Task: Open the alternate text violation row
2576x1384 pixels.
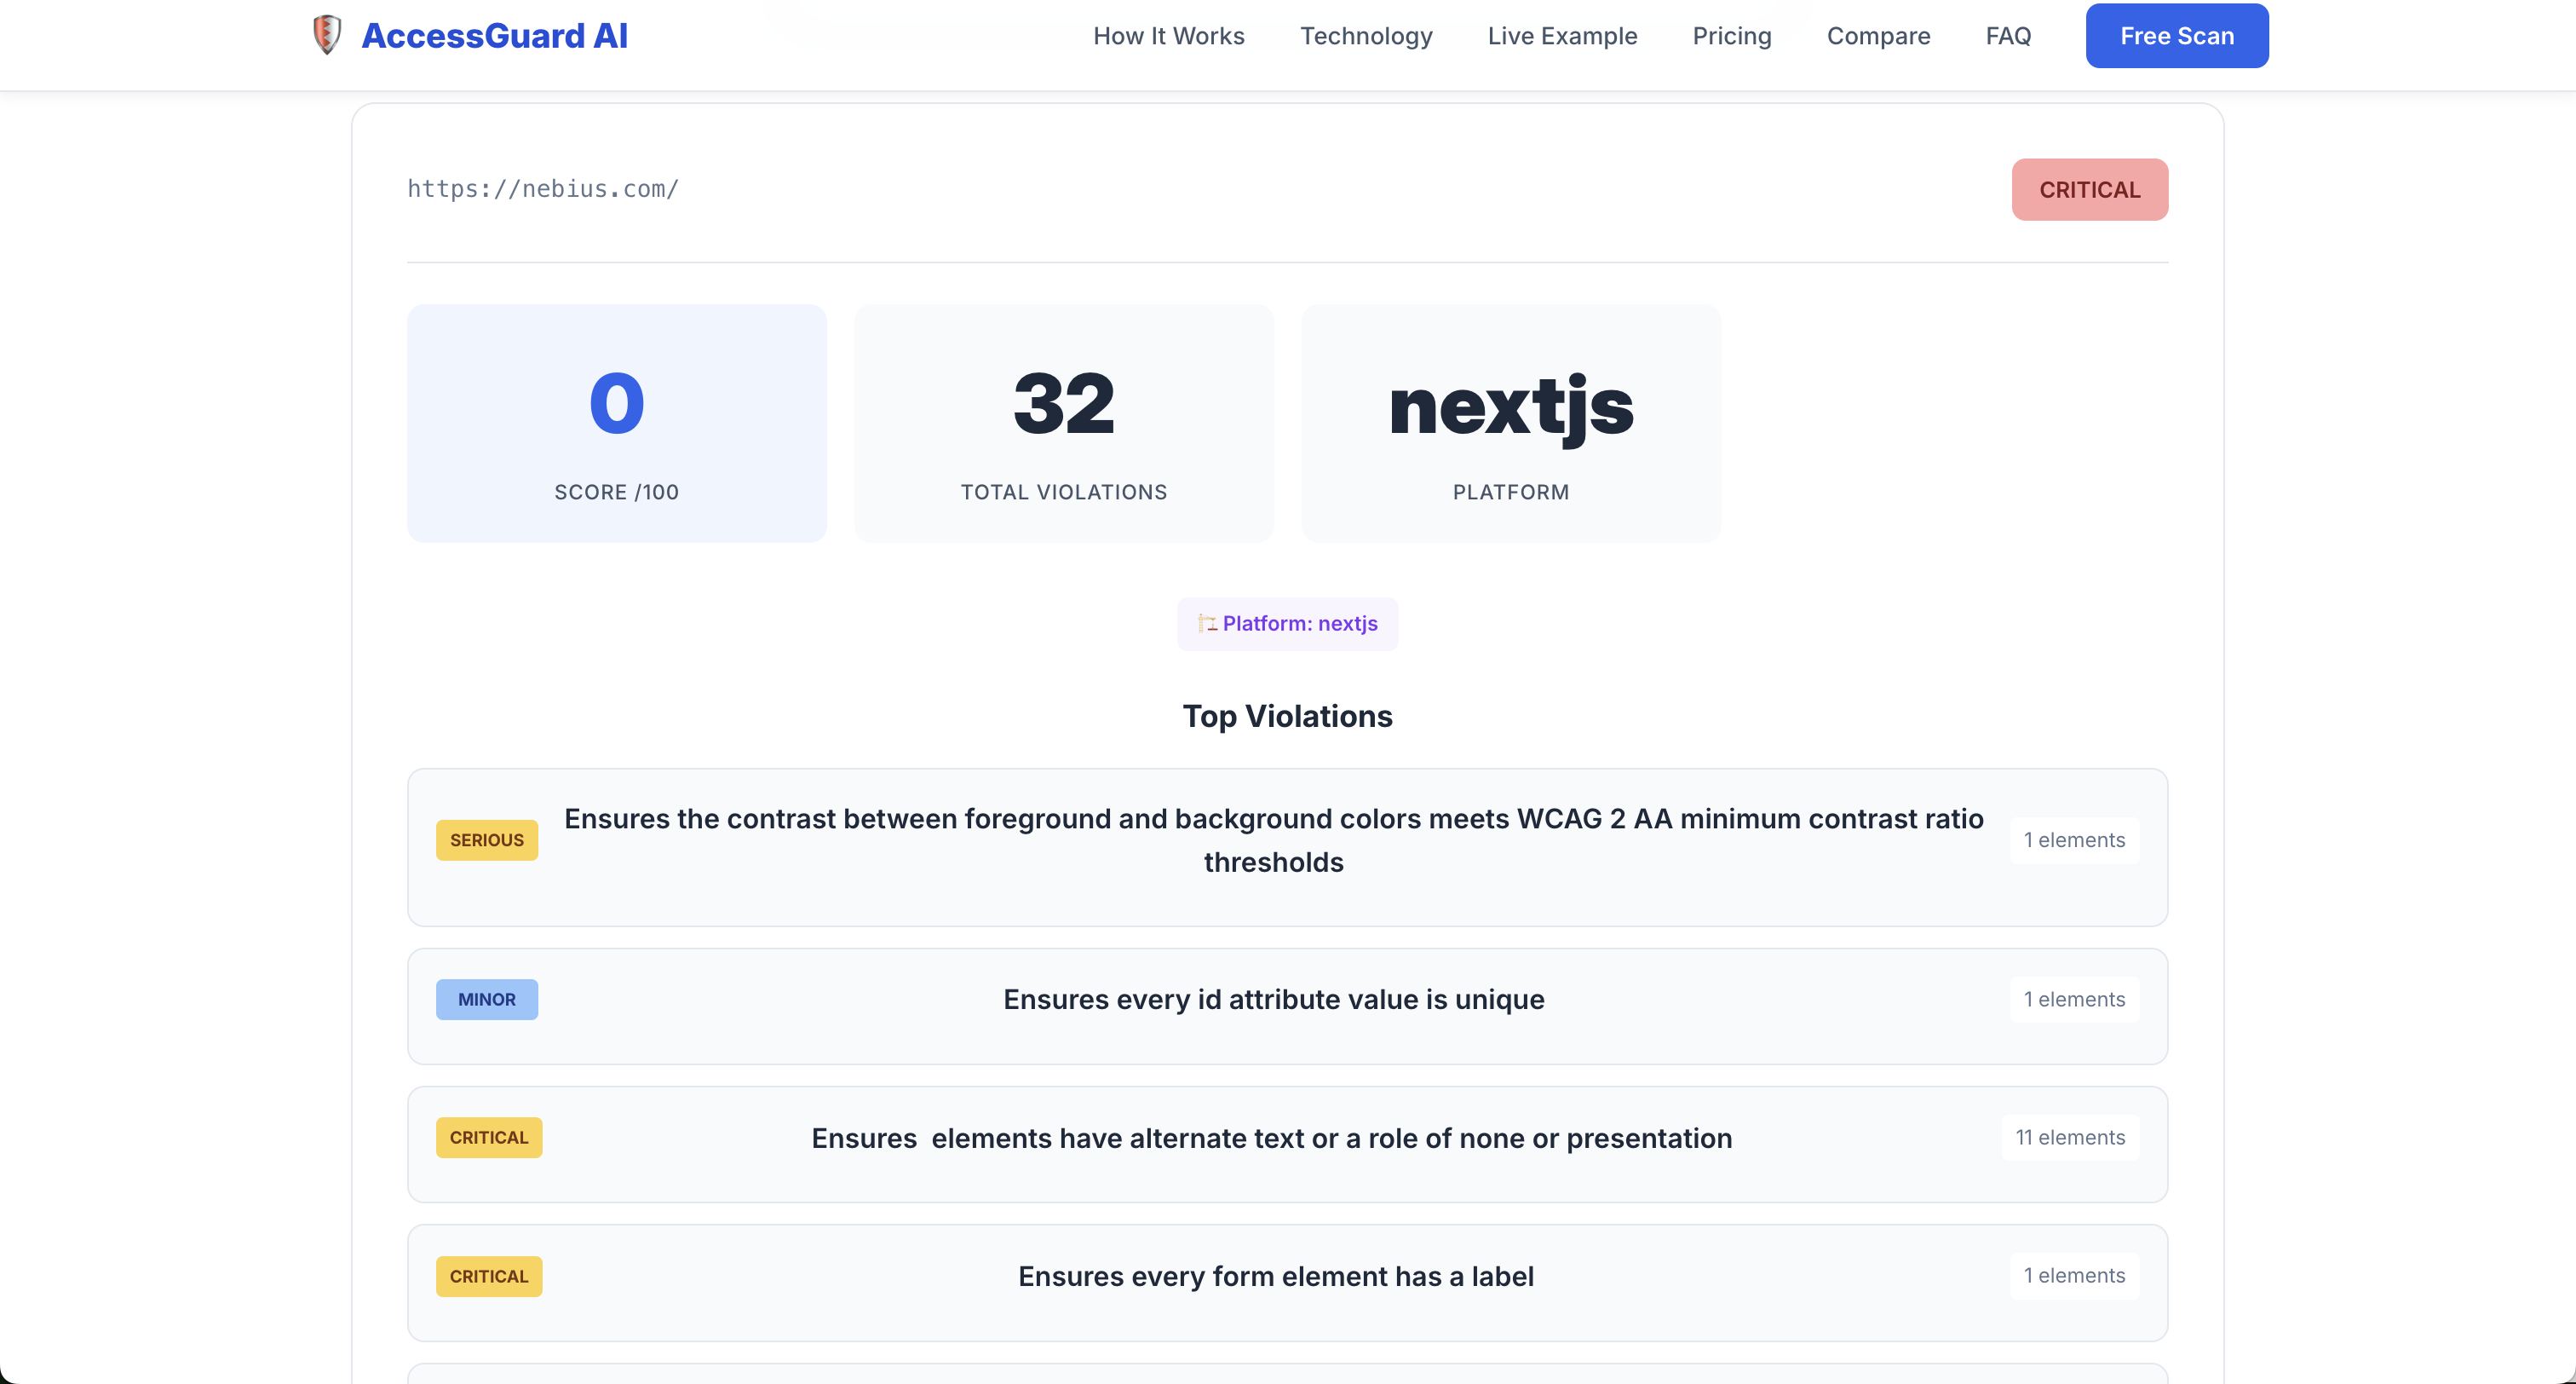Action: [x=1288, y=1144]
